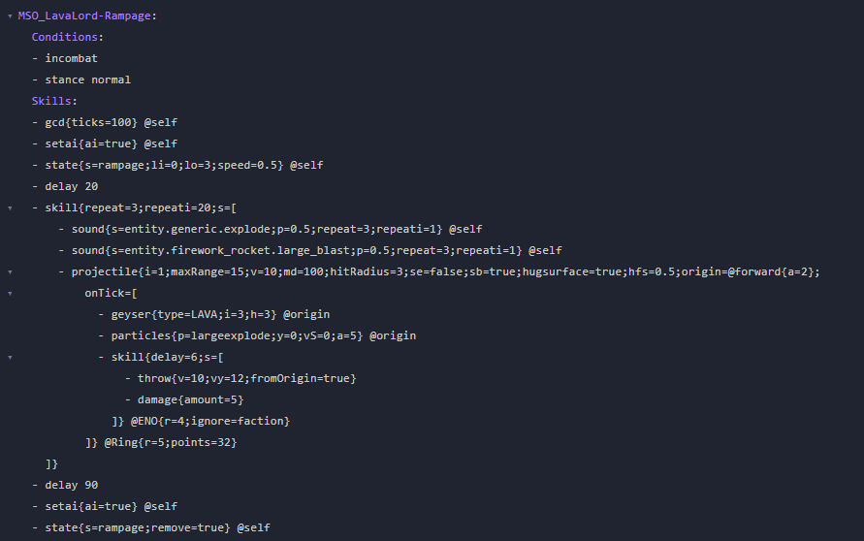Click the stance normal line
Image resolution: width=864 pixels, height=541 pixels.
87,80
